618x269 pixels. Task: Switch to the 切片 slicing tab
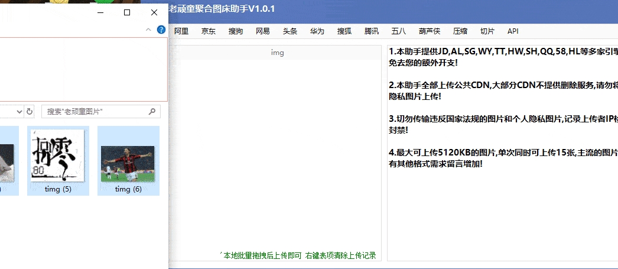pos(487,31)
